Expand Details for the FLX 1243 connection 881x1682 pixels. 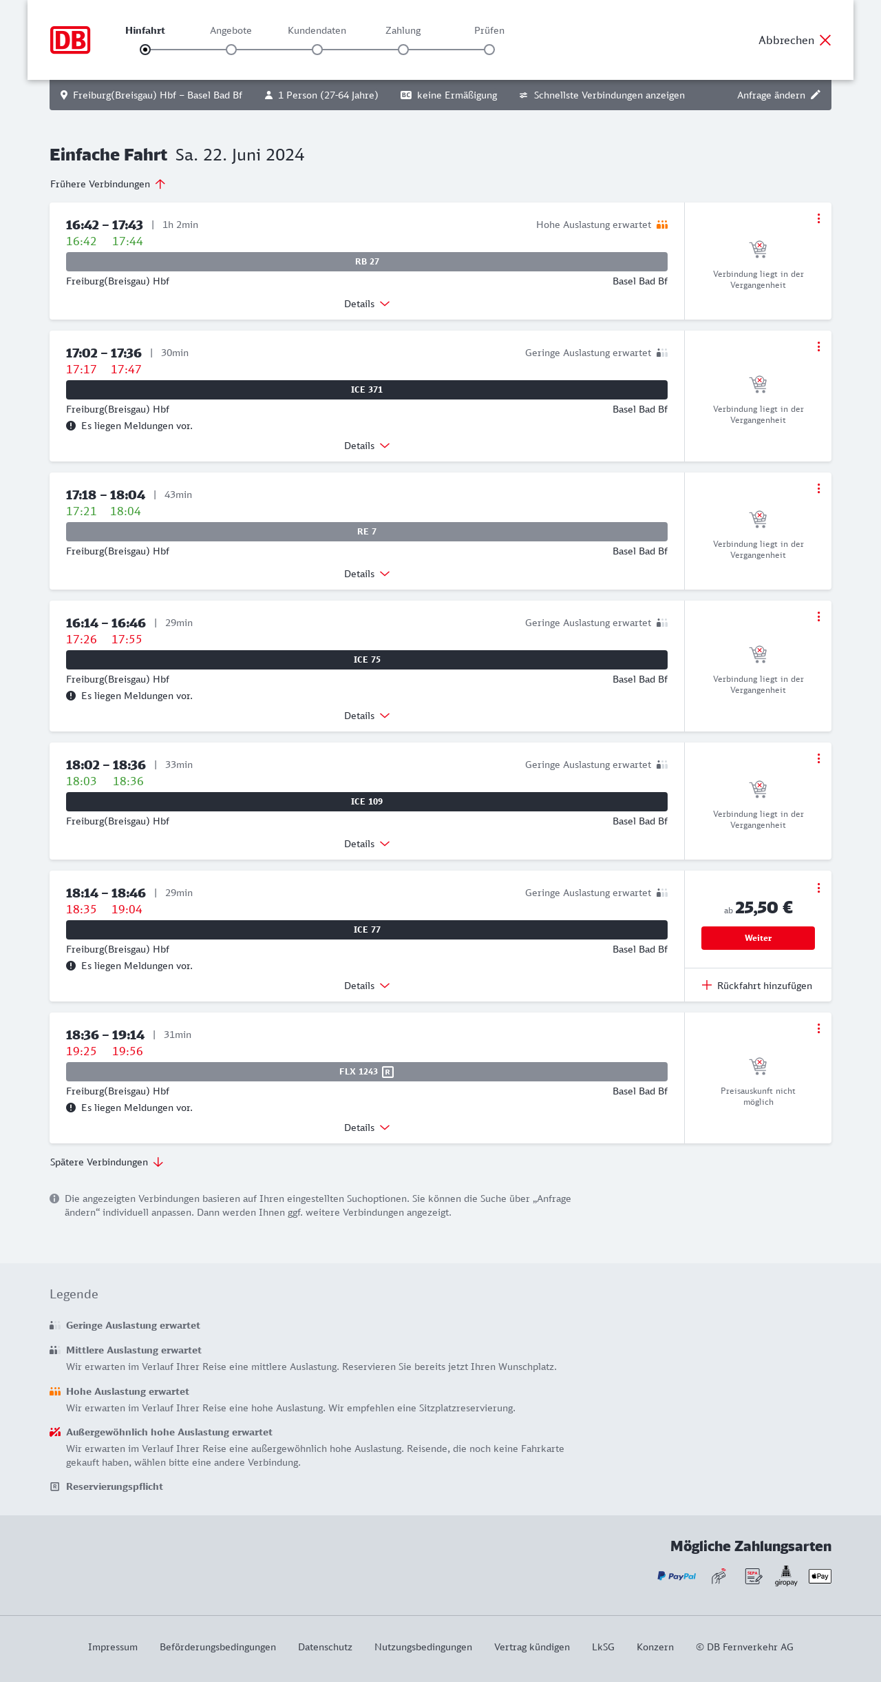pyautogui.click(x=367, y=1128)
